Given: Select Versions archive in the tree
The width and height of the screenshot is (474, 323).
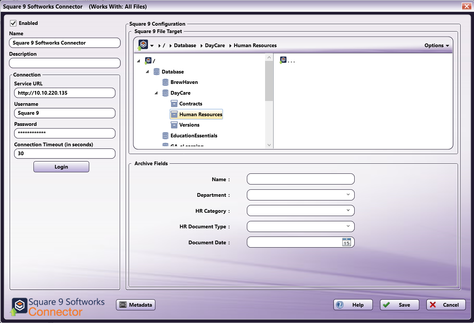Looking at the screenshot, I should pyautogui.click(x=189, y=125).
